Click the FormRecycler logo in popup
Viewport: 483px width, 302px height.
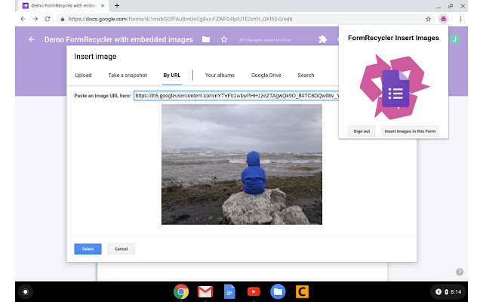(x=394, y=87)
